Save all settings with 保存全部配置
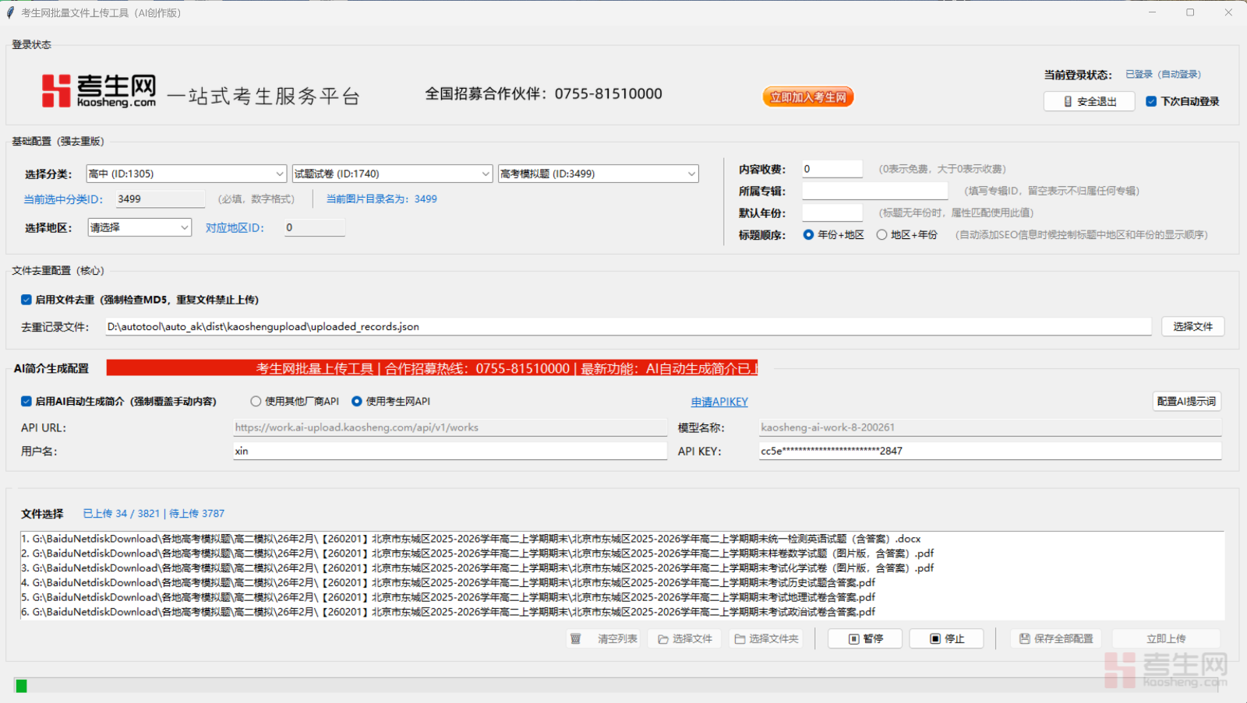This screenshot has width=1247, height=703. click(x=1056, y=638)
